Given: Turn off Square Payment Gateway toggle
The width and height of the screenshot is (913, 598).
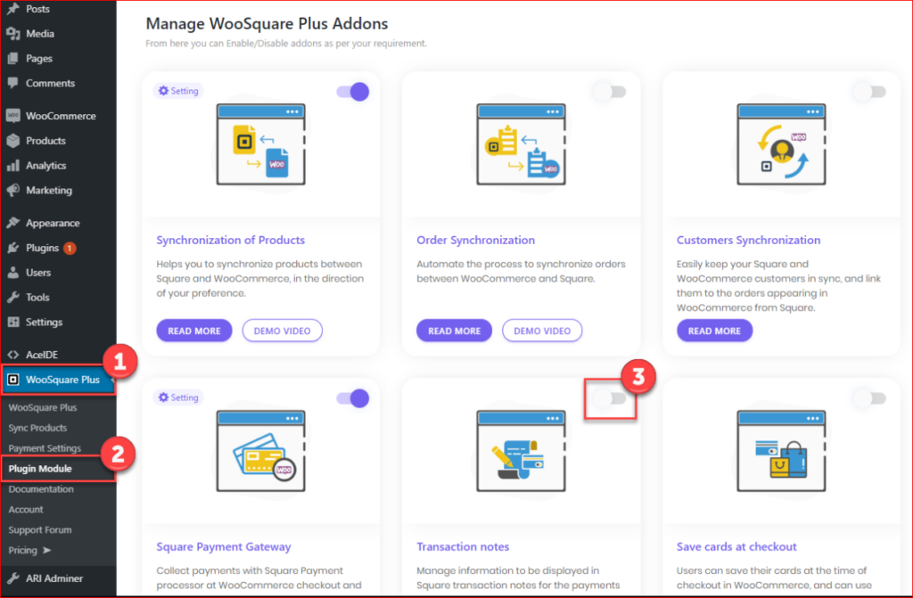Looking at the screenshot, I should (353, 398).
